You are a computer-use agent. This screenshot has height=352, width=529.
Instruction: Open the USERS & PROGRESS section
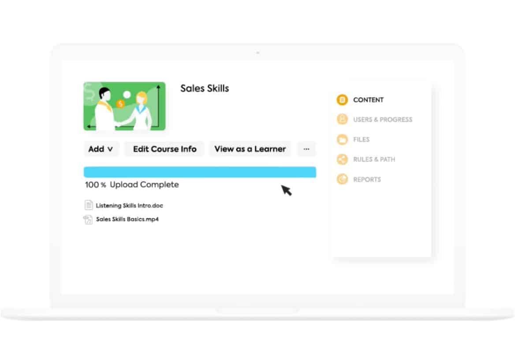(383, 119)
